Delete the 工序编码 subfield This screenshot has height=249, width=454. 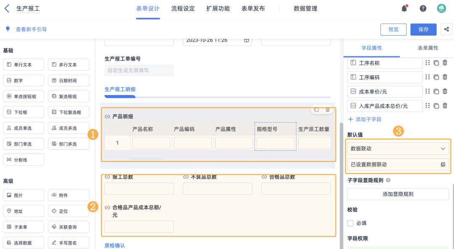445,77
